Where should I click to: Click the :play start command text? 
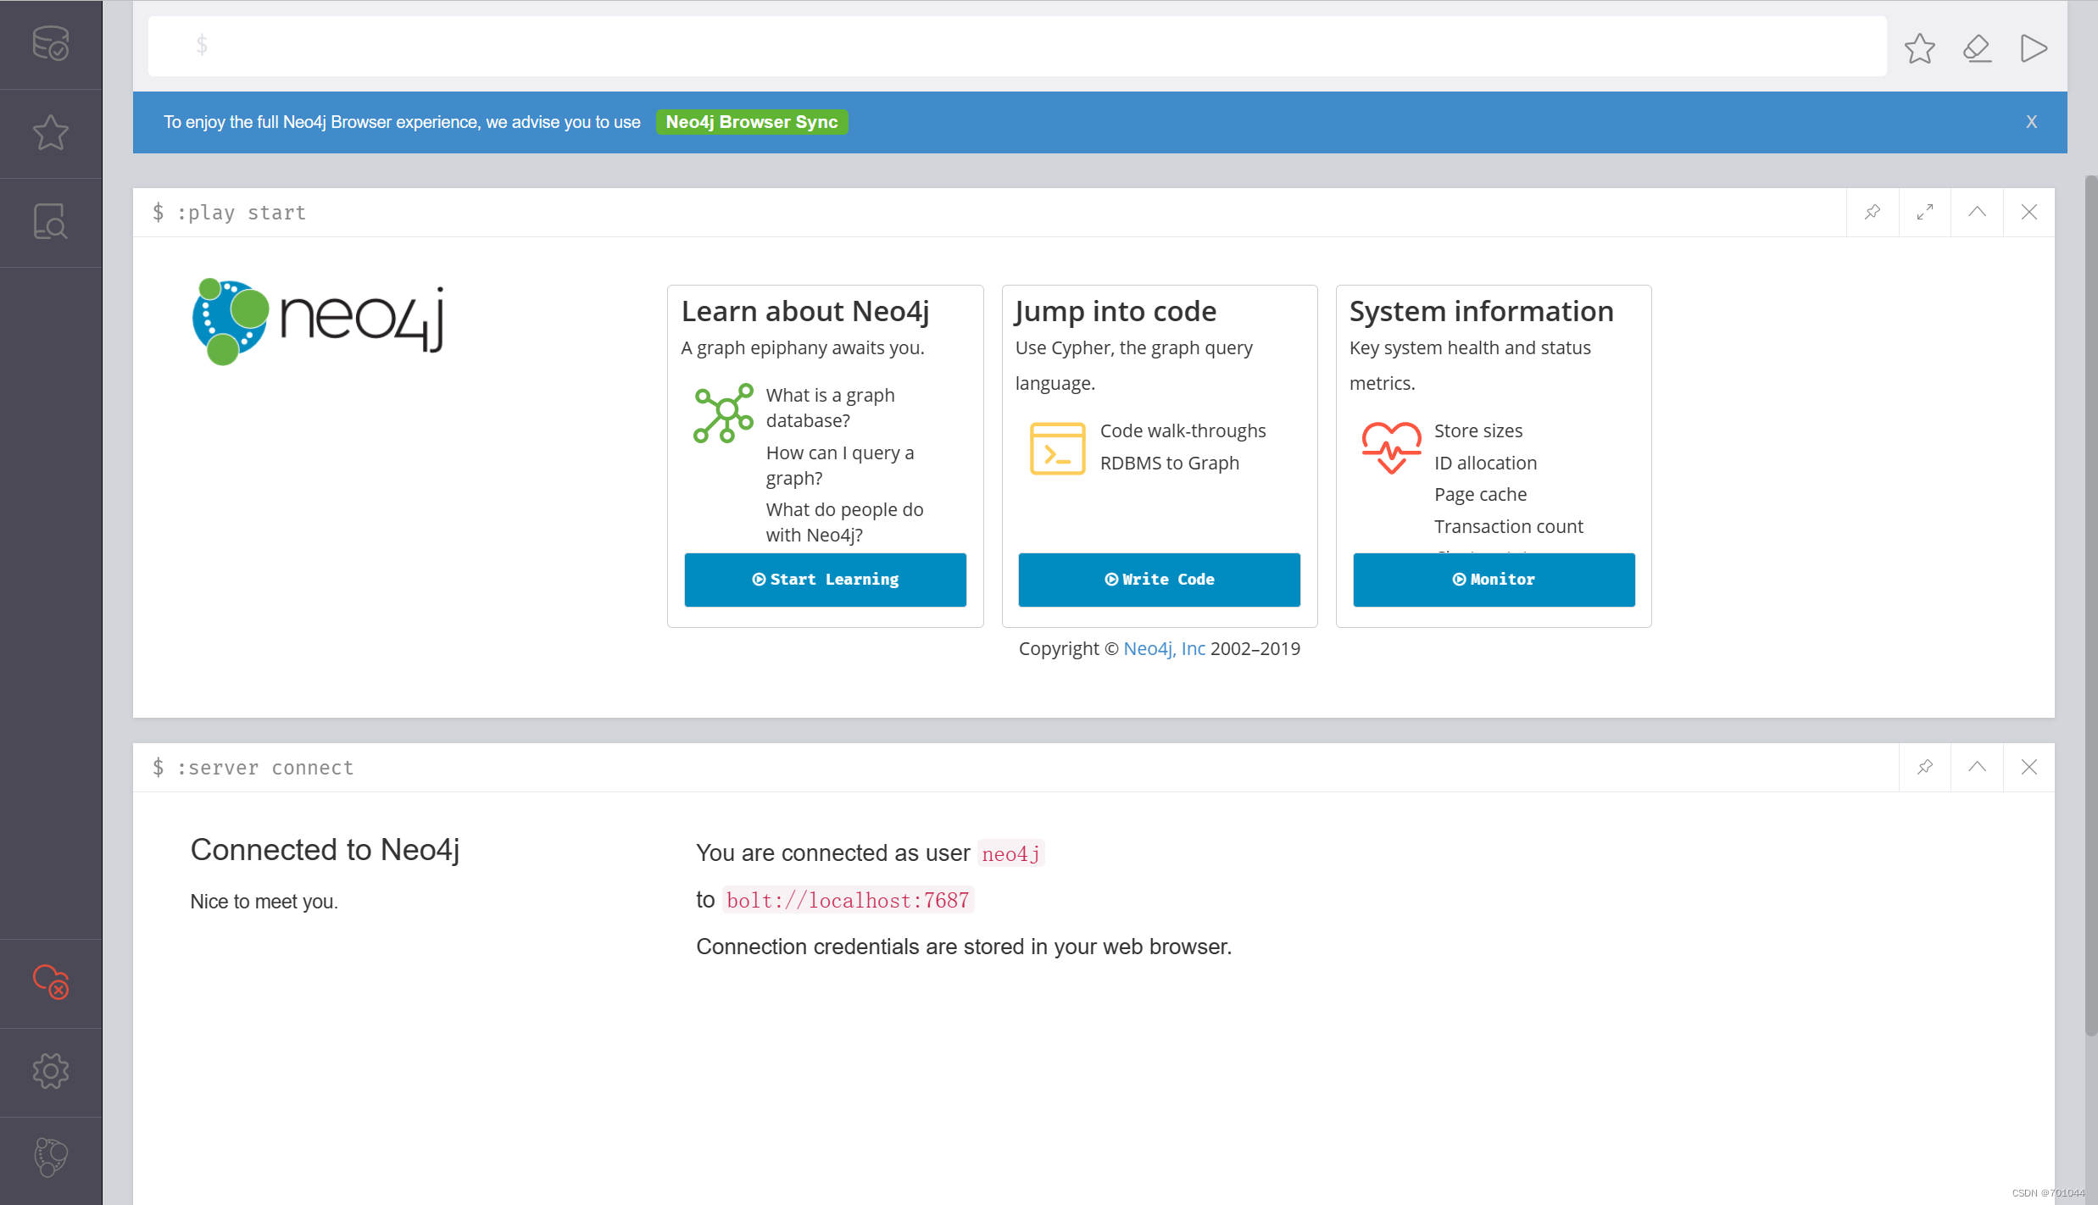tap(241, 213)
